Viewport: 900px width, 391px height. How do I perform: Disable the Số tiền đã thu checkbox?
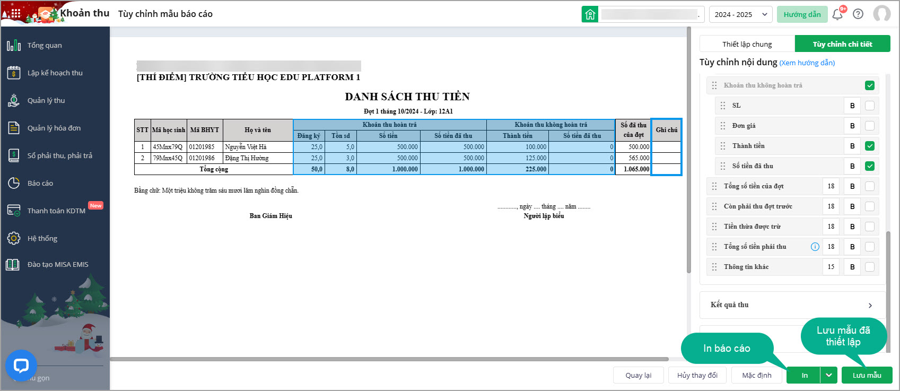coord(870,166)
